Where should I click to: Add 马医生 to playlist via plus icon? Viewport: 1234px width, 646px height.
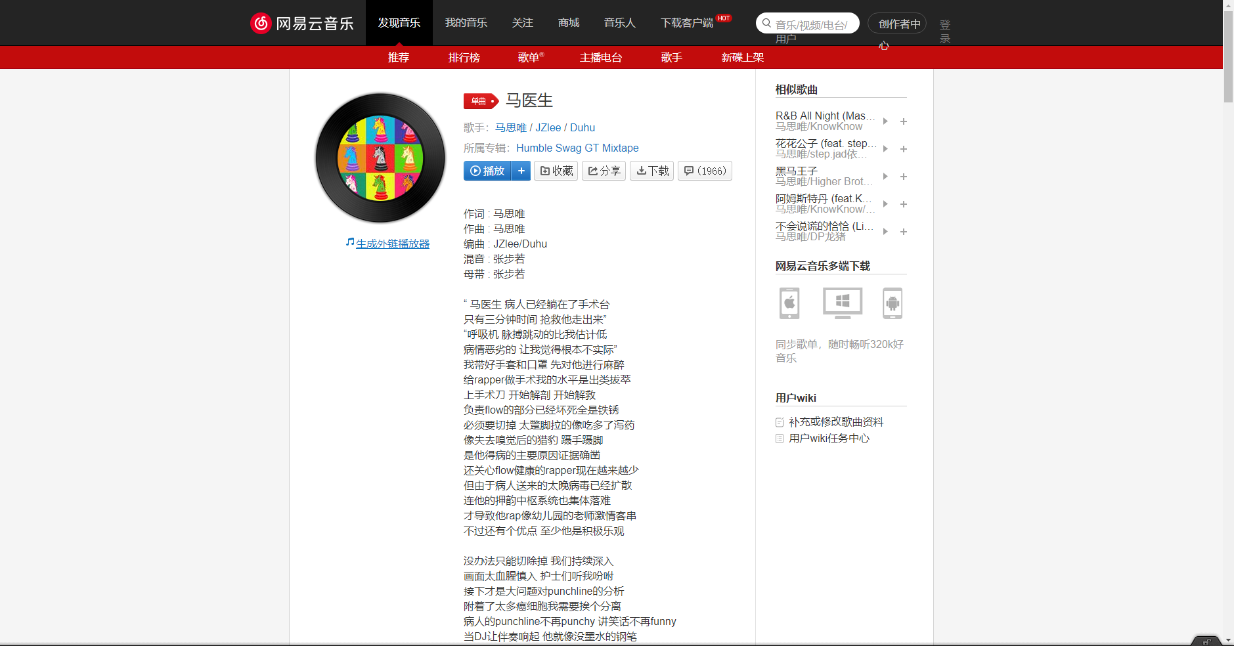pyautogui.click(x=521, y=171)
